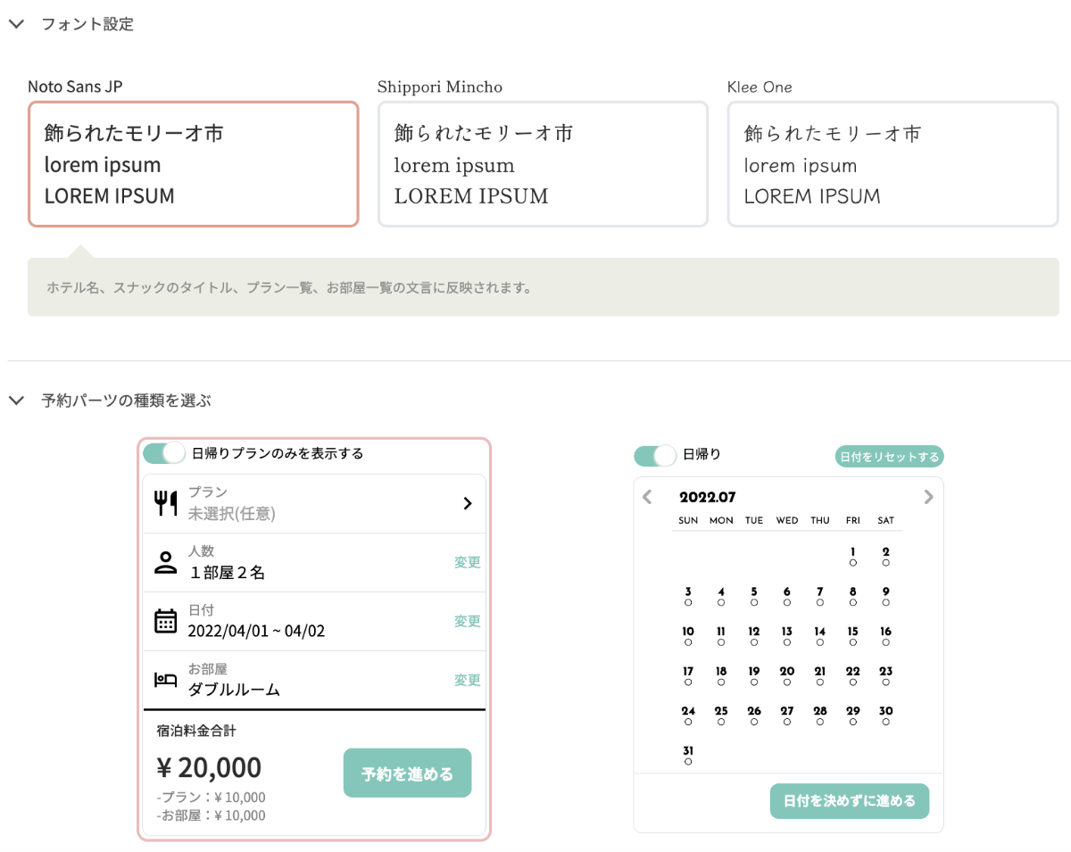Click the bed icon for room type

[x=166, y=680]
